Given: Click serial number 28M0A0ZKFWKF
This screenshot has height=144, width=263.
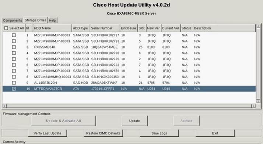Looking at the screenshot, I should click(x=104, y=83).
